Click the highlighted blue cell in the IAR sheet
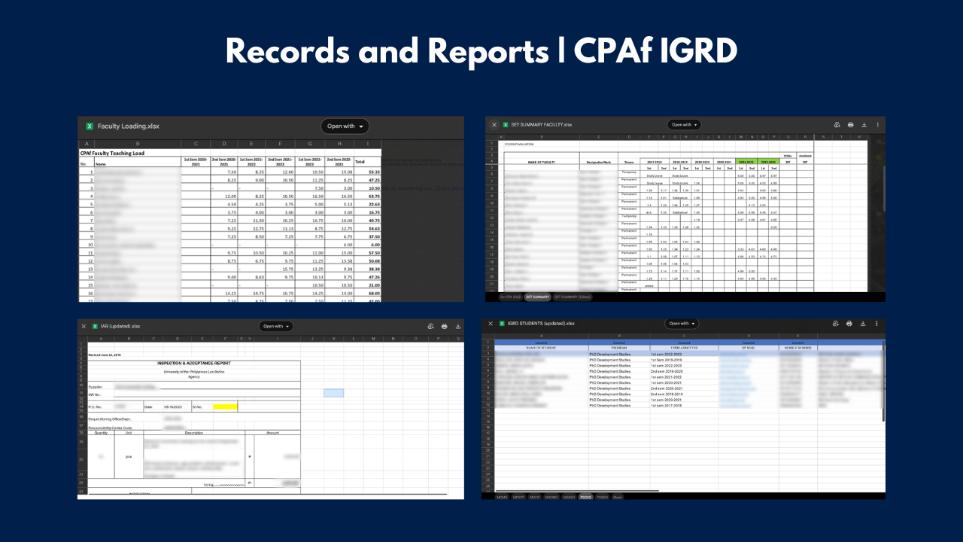This screenshot has width=963, height=542. pyautogui.click(x=333, y=393)
